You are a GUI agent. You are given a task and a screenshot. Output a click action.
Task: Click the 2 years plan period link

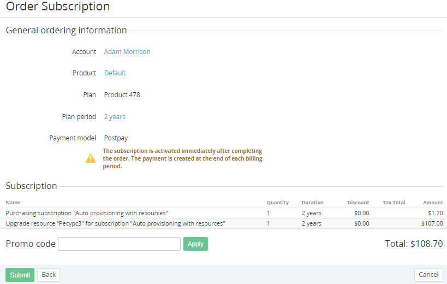click(x=115, y=117)
